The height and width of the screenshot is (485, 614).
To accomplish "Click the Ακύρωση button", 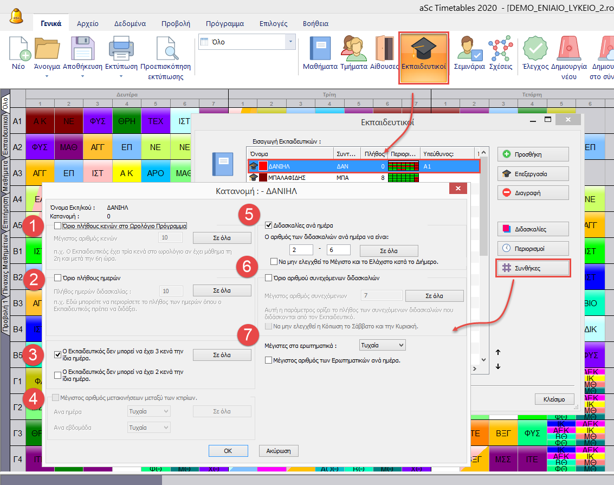I will point(279,451).
